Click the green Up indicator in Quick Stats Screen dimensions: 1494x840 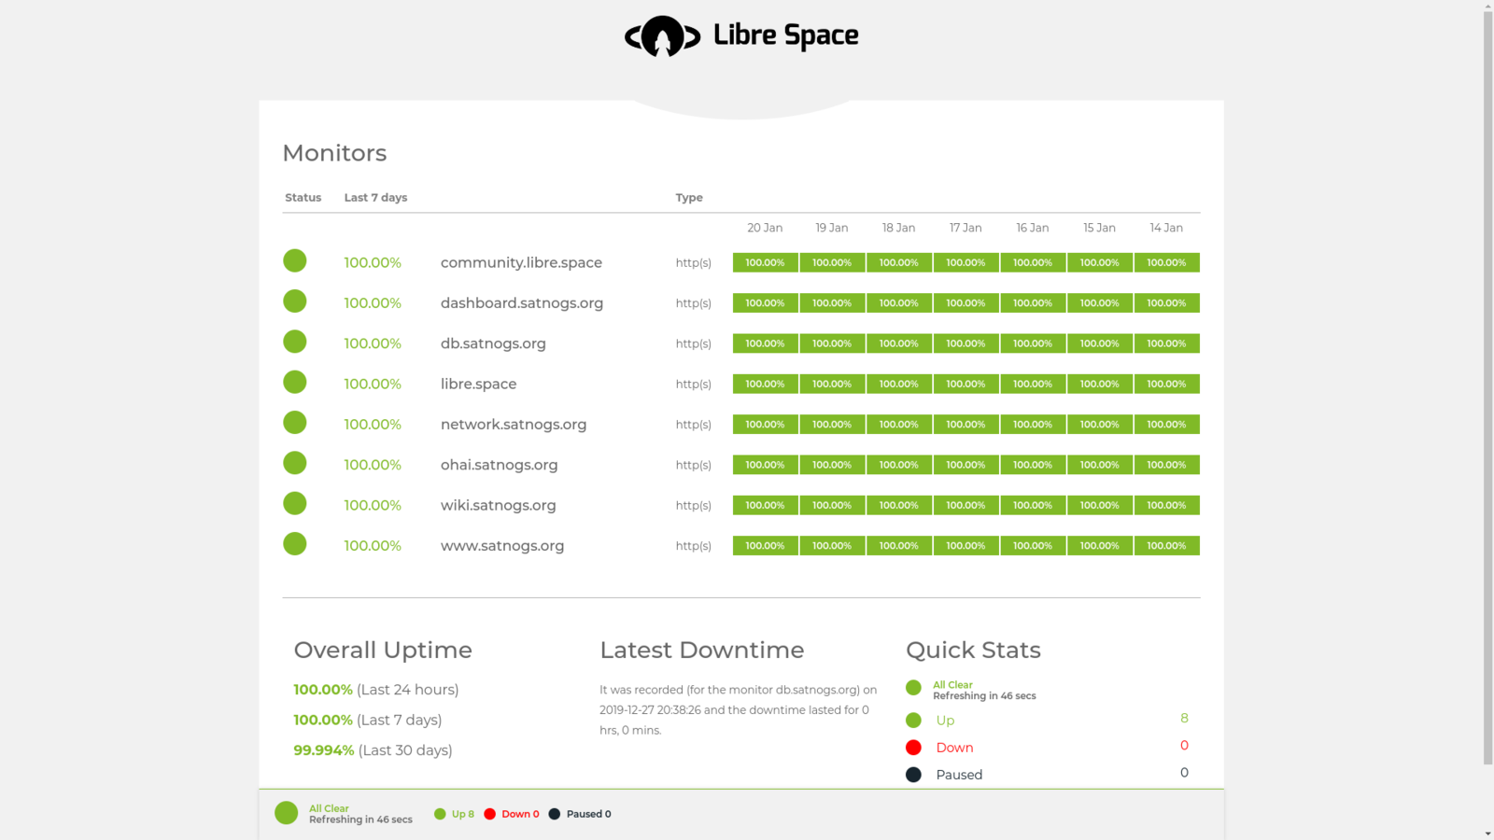914,721
